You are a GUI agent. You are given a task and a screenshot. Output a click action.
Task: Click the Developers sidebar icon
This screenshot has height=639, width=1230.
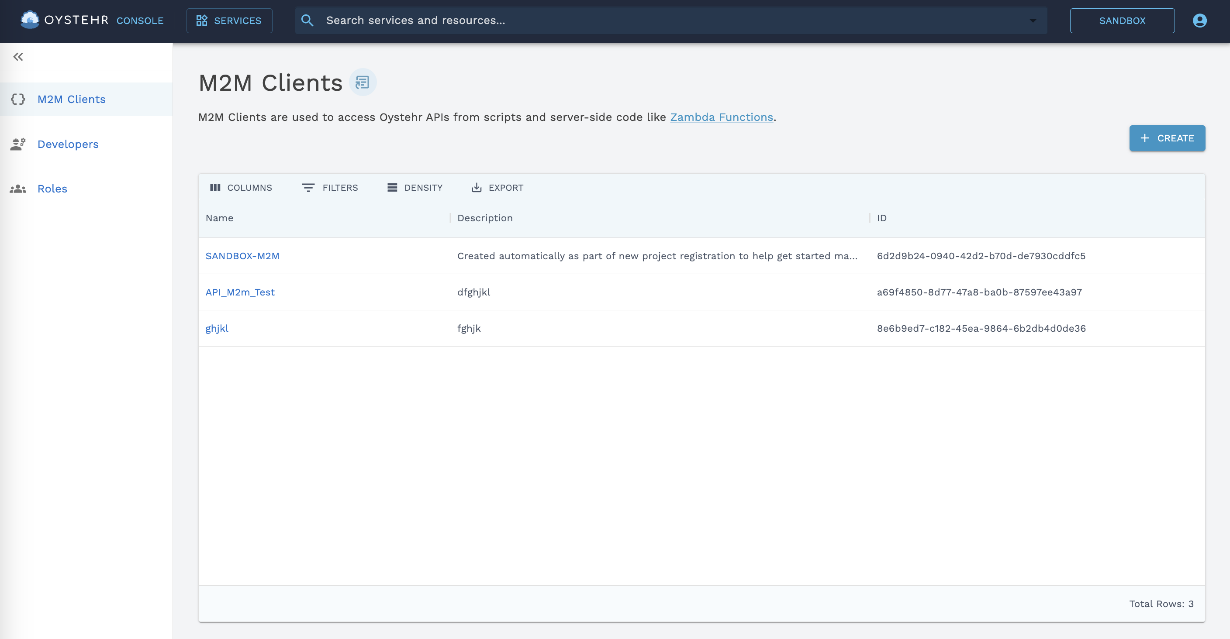tap(18, 145)
